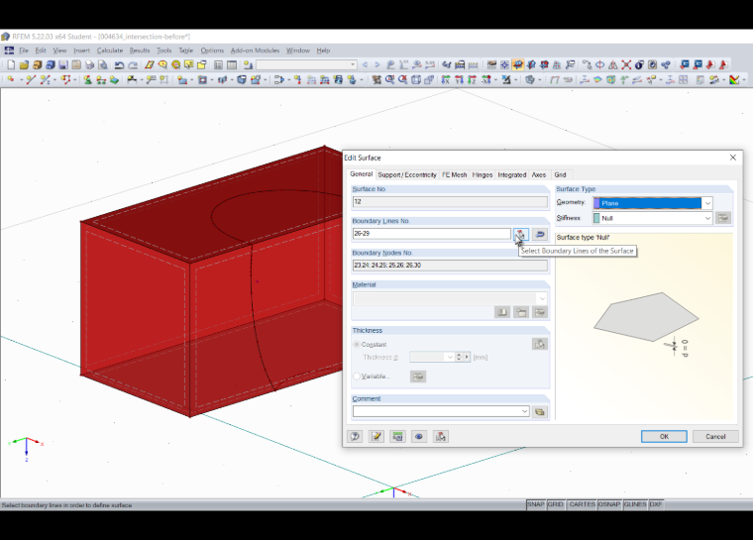The height and width of the screenshot is (540, 753).
Task: Click the view in Y direction icon
Action: tap(459, 79)
